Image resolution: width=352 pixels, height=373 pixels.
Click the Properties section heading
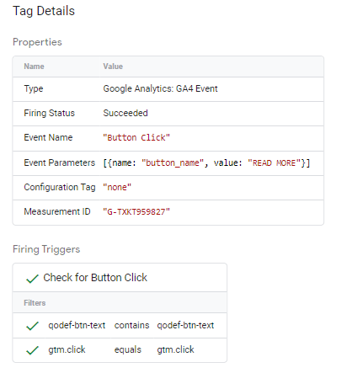tap(37, 42)
